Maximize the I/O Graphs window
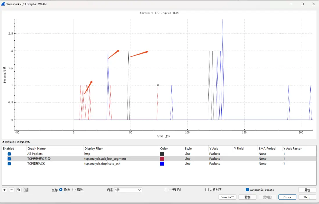This screenshot has width=319, height=204. 302,4
